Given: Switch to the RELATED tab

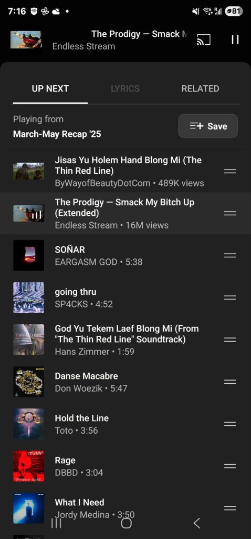Looking at the screenshot, I should point(200,88).
